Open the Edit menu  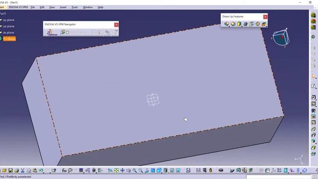tap(42, 7)
